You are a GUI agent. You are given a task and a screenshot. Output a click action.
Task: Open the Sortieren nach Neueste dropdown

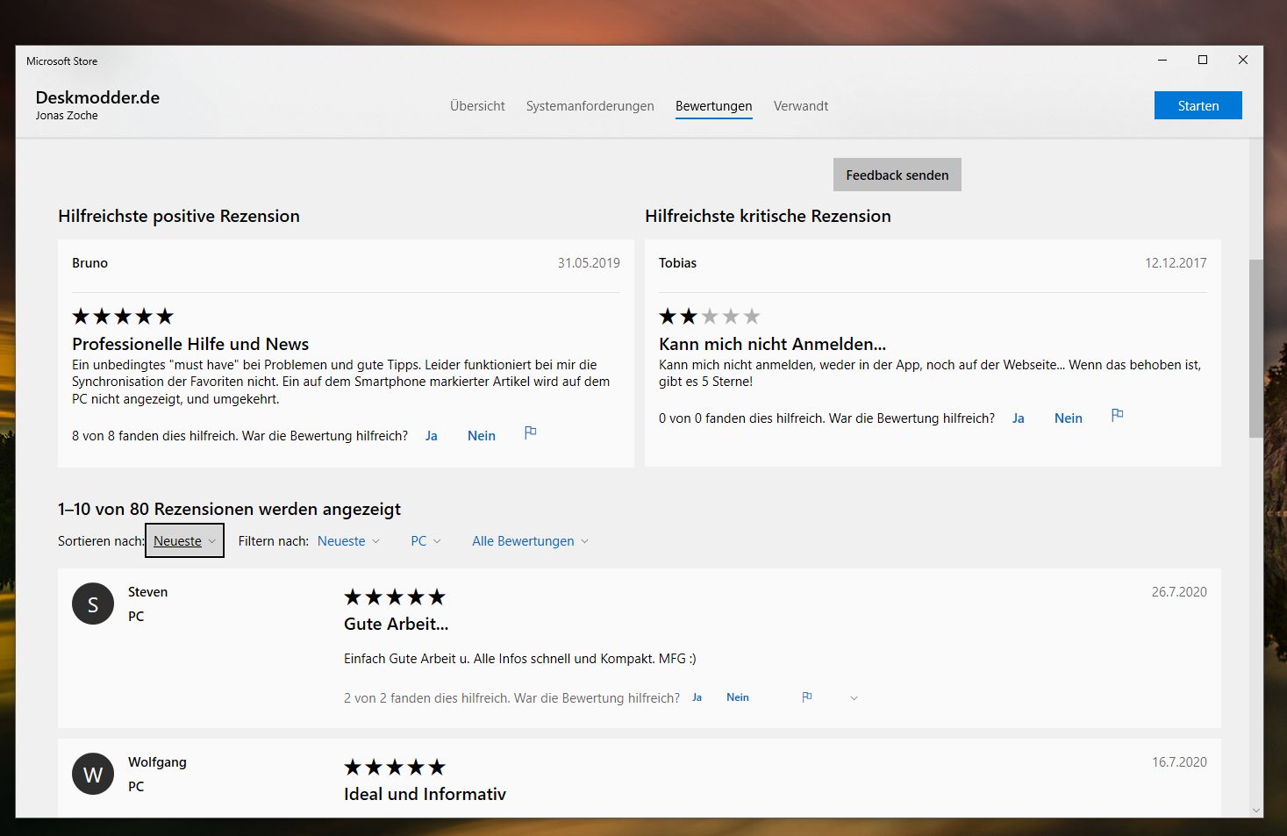click(x=184, y=540)
